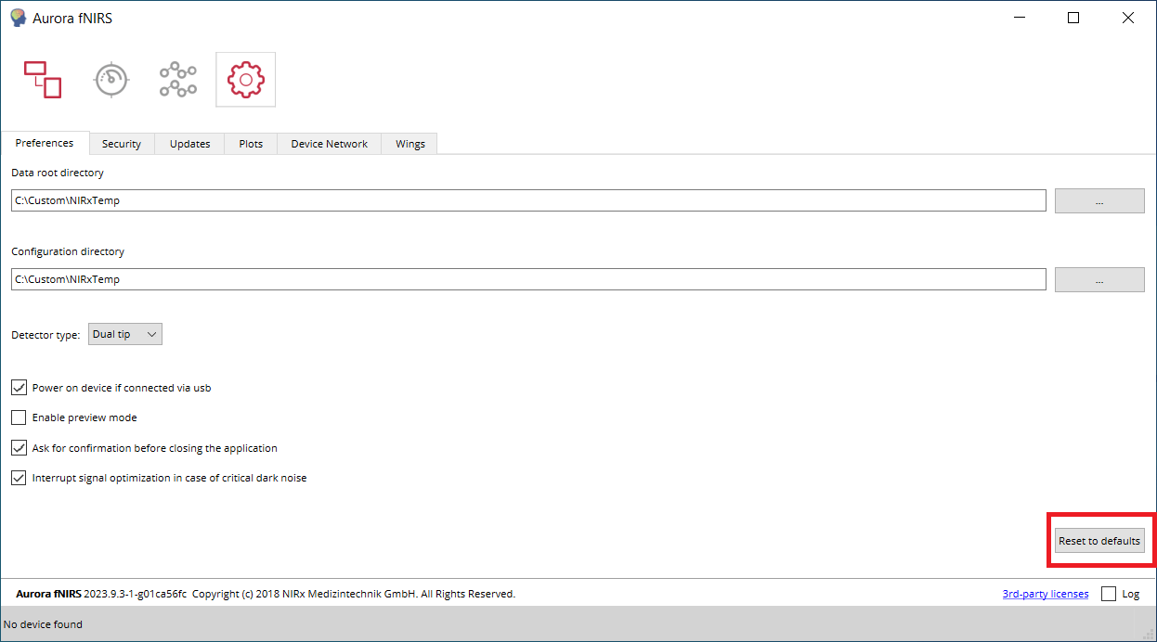Toggle Ask for confirmation before closing

19,448
